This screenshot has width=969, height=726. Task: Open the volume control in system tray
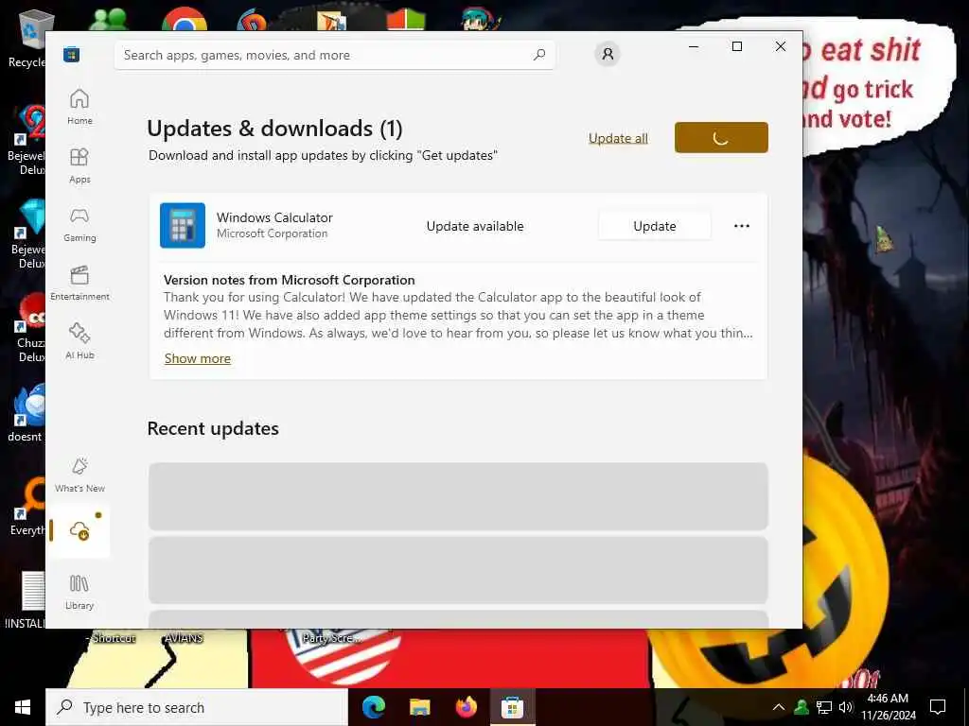tap(846, 707)
